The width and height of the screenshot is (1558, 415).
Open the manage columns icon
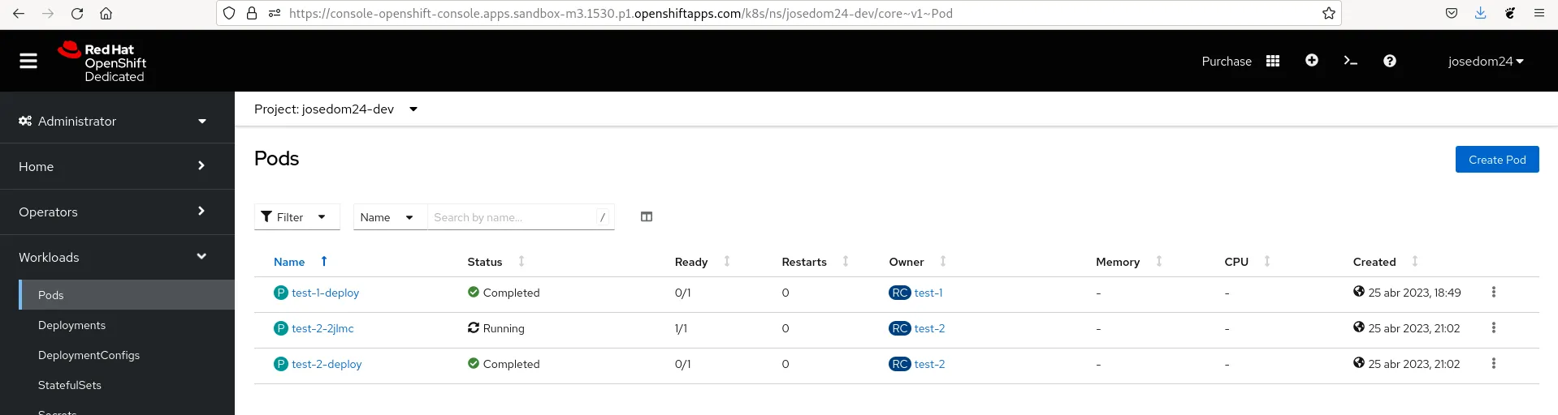tap(646, 216)
